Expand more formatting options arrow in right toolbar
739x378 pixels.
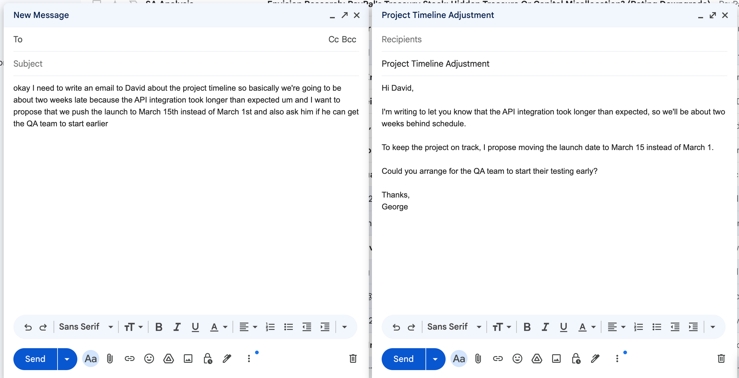pyautogui.click(x=713, y=327)
